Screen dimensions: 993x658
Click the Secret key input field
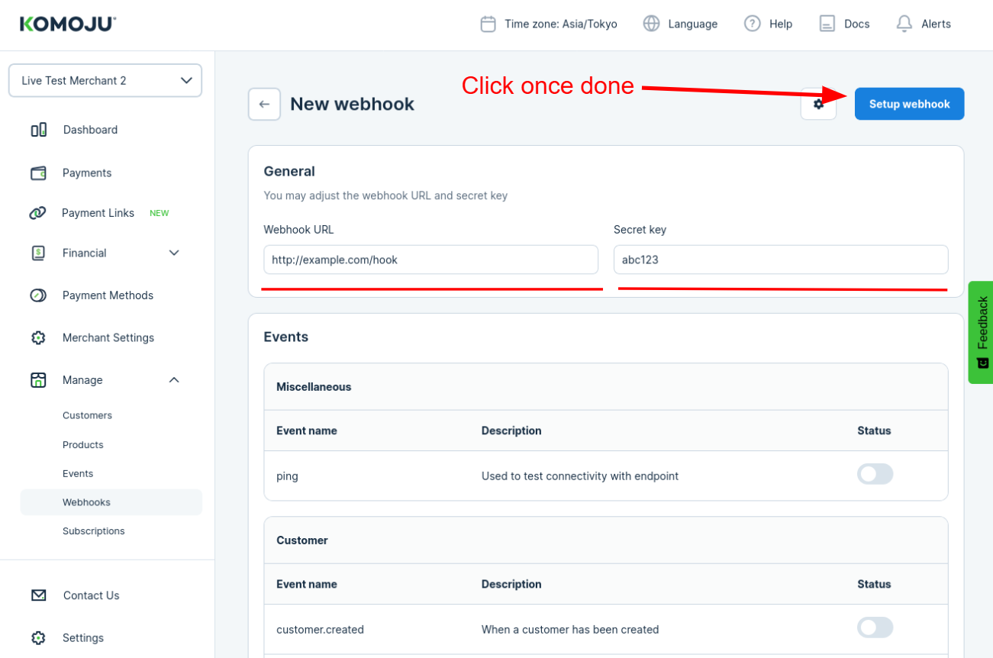pyautogui.click(x=781, y=260)
